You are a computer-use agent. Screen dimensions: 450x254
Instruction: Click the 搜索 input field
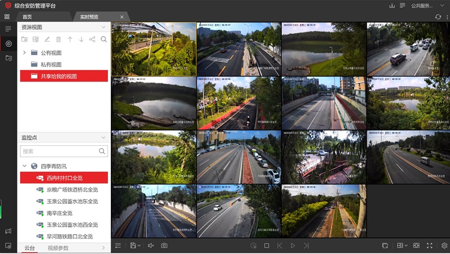tap(59, 151)
